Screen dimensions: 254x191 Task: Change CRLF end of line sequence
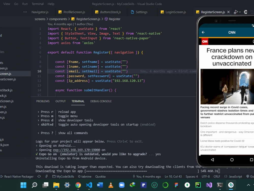(x=217, y=176)
